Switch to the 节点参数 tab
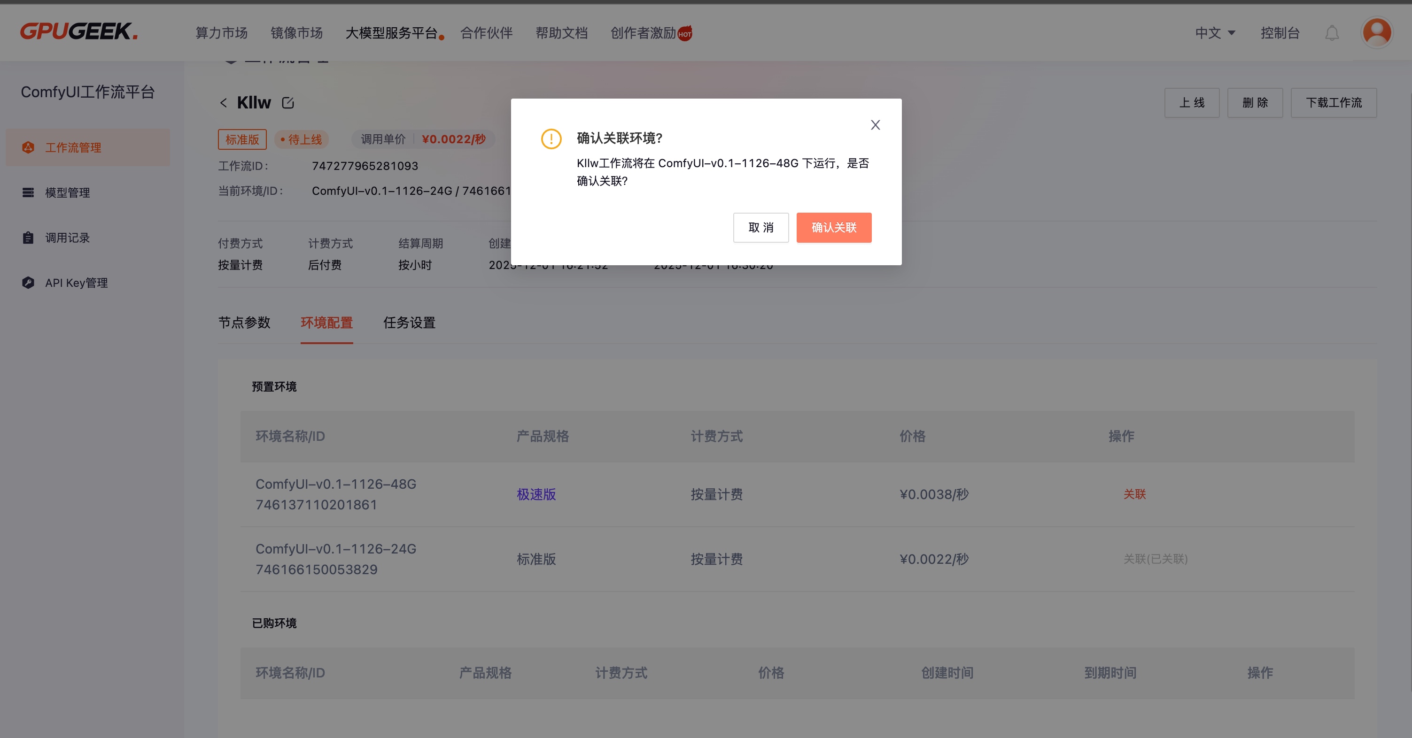 244,322
